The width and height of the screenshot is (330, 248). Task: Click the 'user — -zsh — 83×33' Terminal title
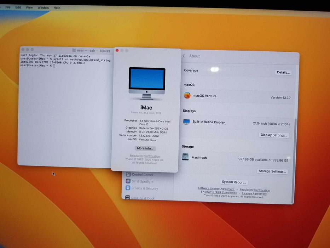(93, 51)
